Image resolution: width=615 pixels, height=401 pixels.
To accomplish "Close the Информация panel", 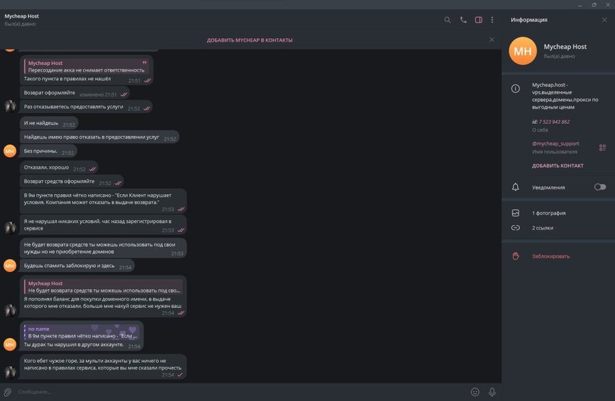I will (604, 20).
